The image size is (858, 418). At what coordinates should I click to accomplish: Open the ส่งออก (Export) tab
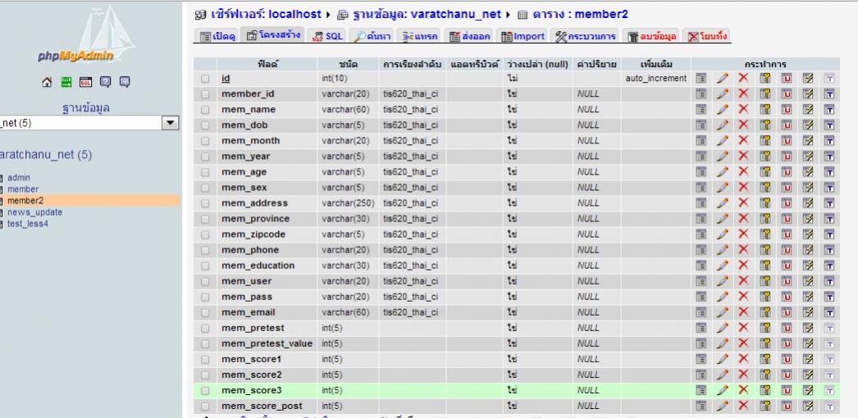[x=469, y=37]
